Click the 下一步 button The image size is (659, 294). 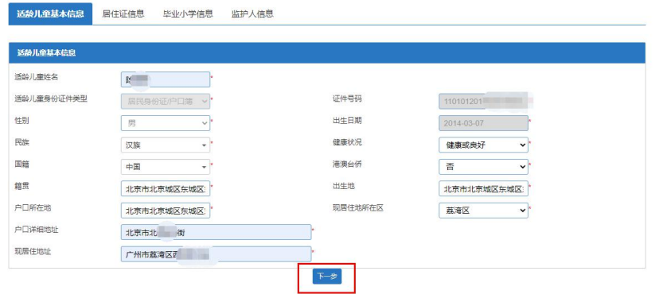[327, 277]
